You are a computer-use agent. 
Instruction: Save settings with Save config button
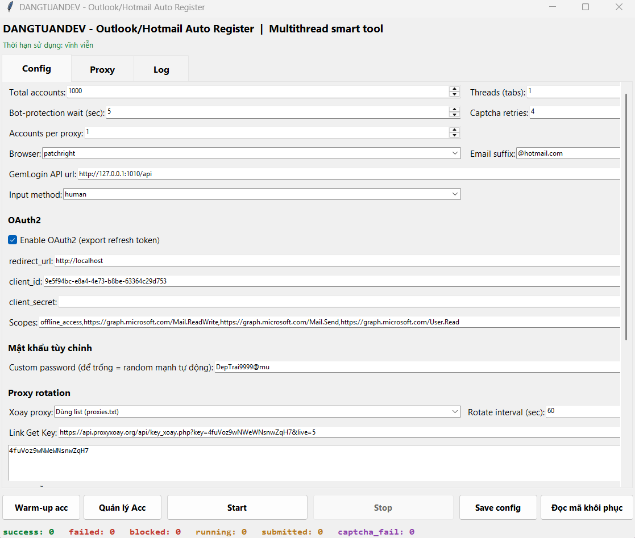498,508
